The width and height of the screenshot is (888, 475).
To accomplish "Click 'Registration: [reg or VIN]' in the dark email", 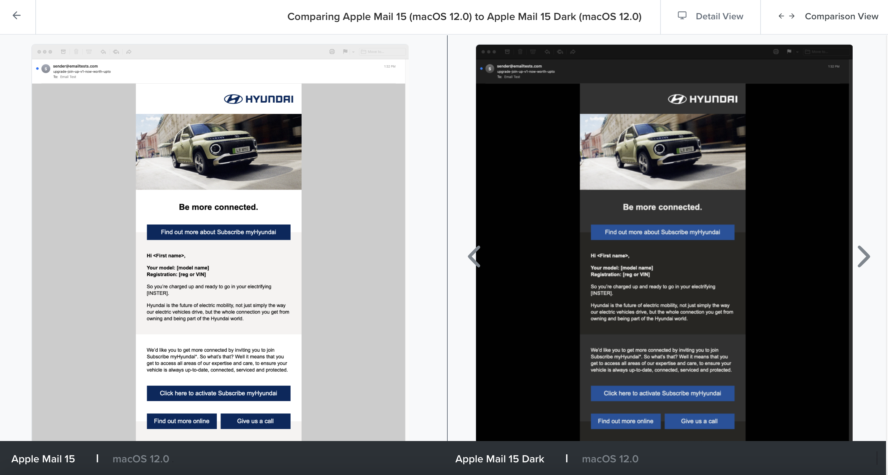I will (x=620, y=275).
